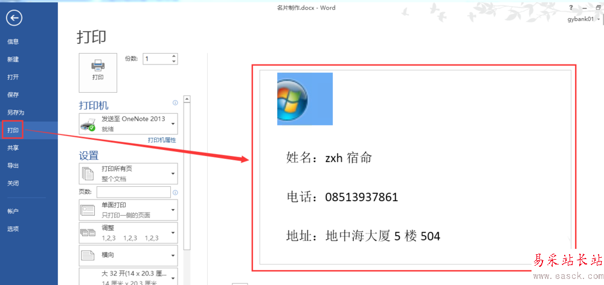Open the 横向 orientation dropdown
The height and width of the screenshot is (285, 604).
pyautogui.click(x=128, y=255)
